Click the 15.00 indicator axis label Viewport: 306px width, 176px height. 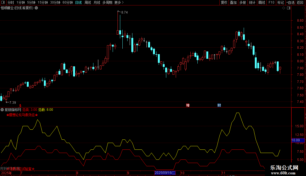[299, 126]
